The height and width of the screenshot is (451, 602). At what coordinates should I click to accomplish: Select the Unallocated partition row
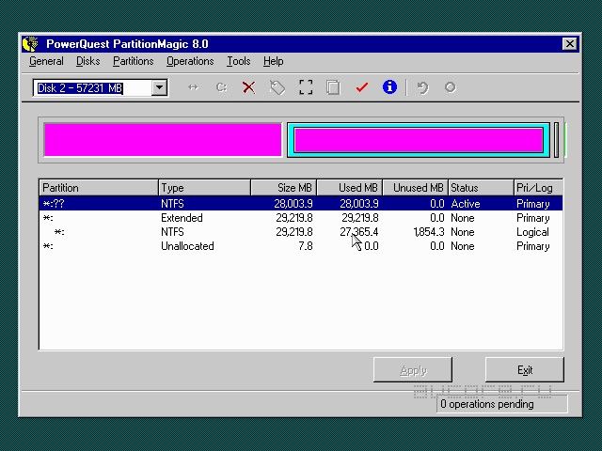pyautogui.click(x=188, y=246)
